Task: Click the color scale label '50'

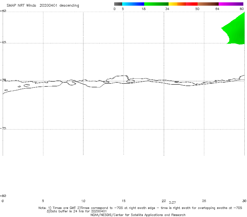Action: (197, 9)
